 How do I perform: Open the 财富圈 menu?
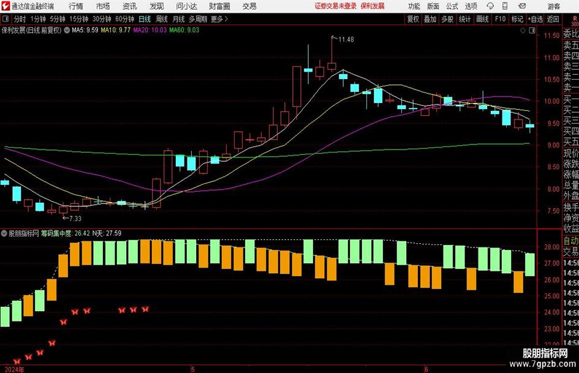pos(219,6)
